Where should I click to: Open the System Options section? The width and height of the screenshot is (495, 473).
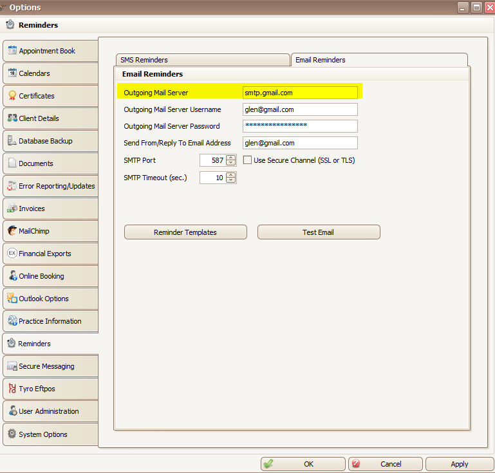[50, 434]
